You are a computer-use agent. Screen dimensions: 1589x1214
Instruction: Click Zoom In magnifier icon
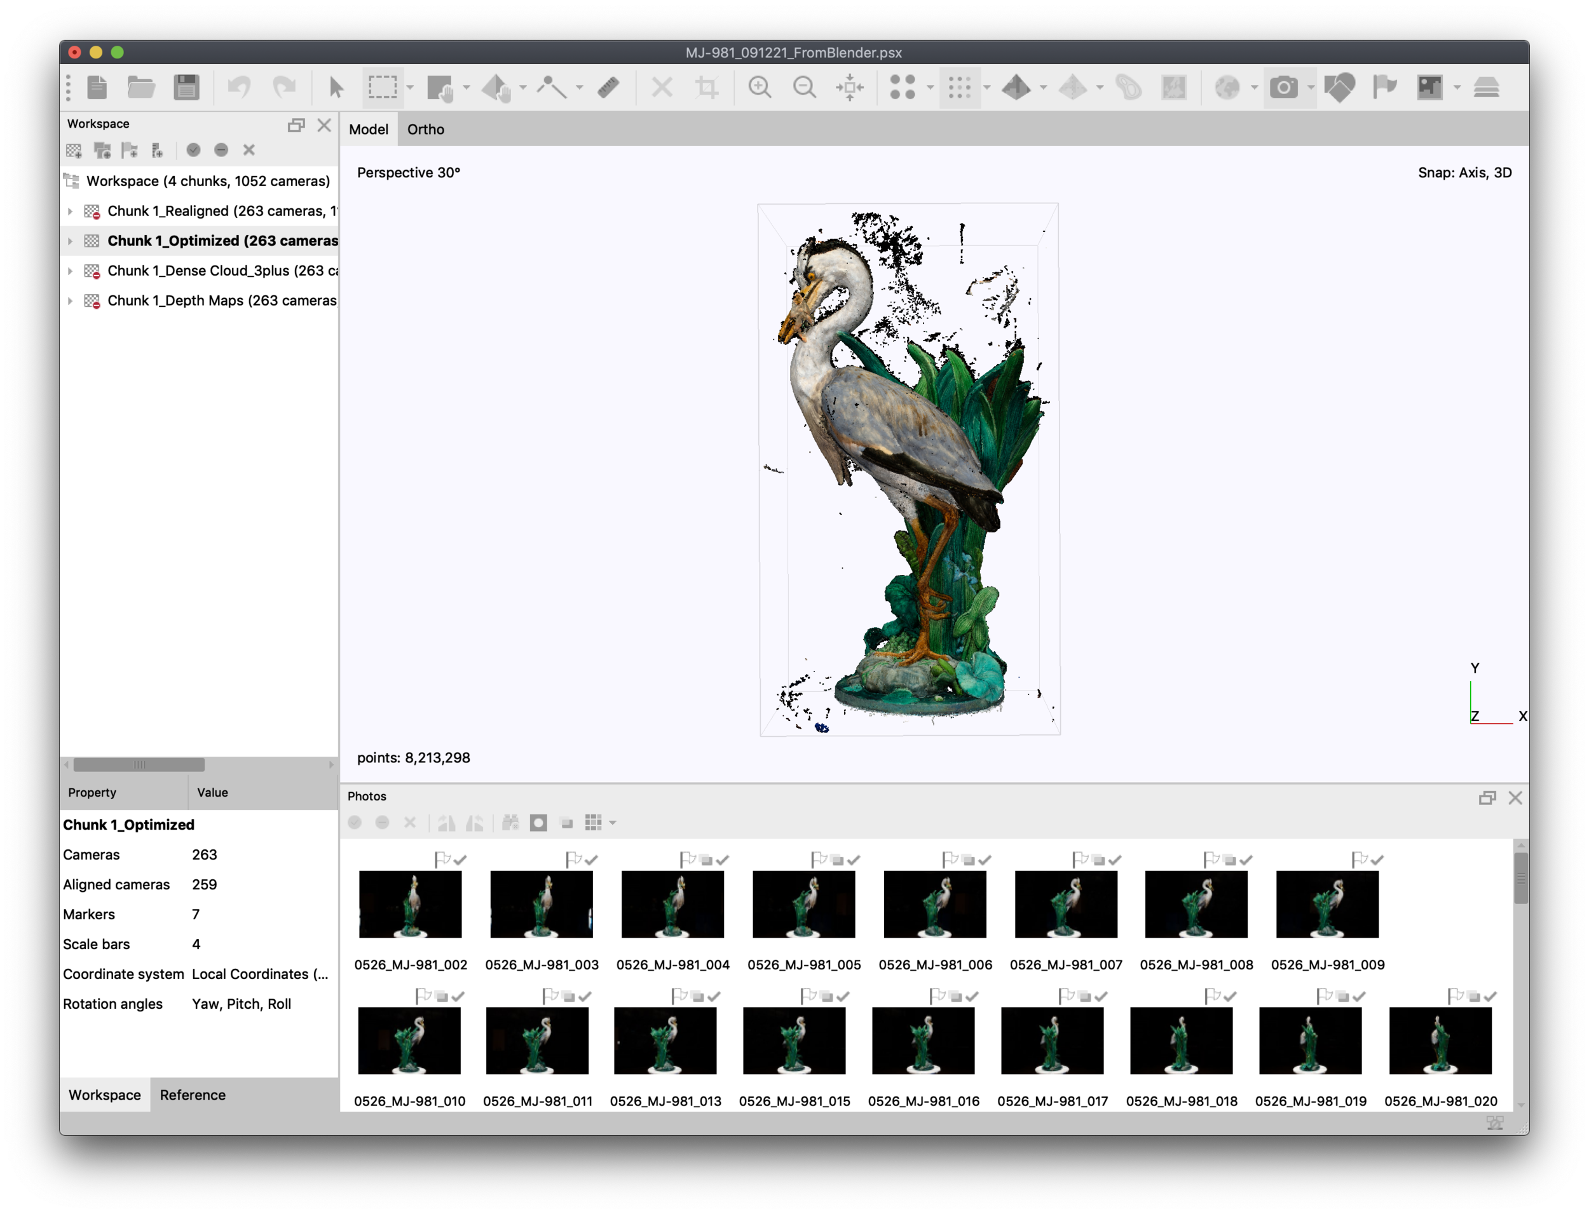(x=759, y=88)
